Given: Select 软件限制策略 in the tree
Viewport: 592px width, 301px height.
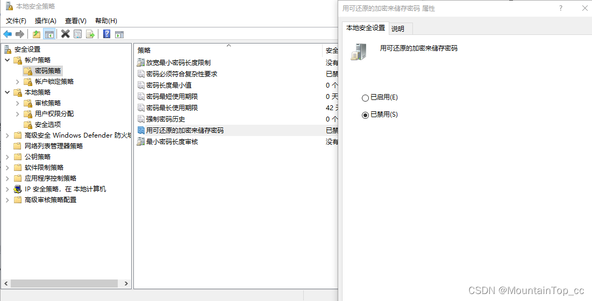Looking at the screenshot, I should pyautogui.click(x=44, y=168).
